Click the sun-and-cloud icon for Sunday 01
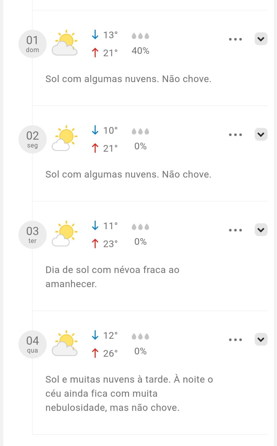 [65, 43]
